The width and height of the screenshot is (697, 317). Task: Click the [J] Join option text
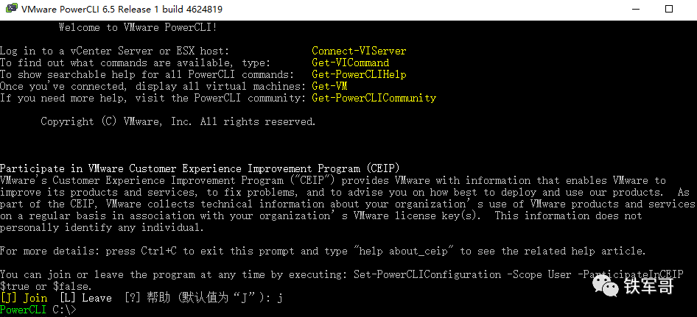tap(24, 298)
